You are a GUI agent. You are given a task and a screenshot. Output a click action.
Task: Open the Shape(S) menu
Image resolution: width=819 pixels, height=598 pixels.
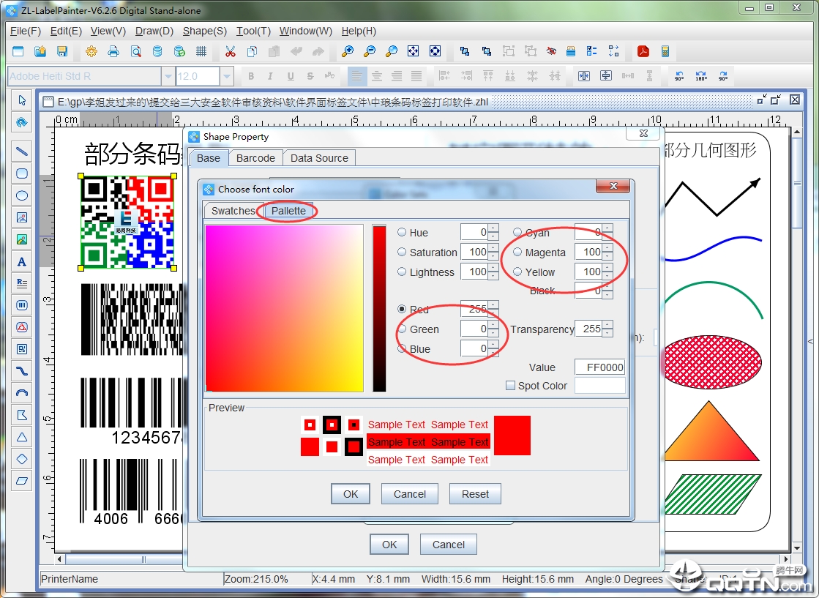(204, 31)
